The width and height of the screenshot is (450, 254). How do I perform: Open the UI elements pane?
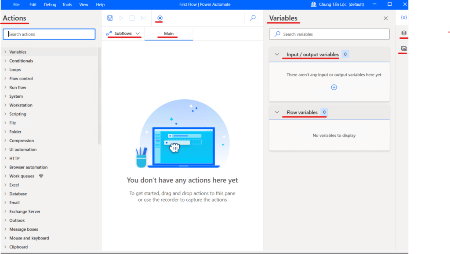404,33
